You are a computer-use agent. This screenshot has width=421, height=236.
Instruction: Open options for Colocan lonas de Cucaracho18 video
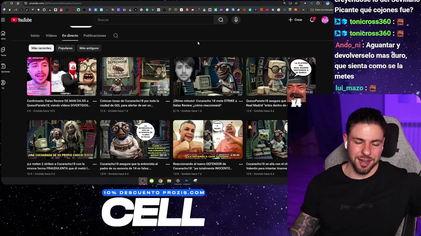168,101
